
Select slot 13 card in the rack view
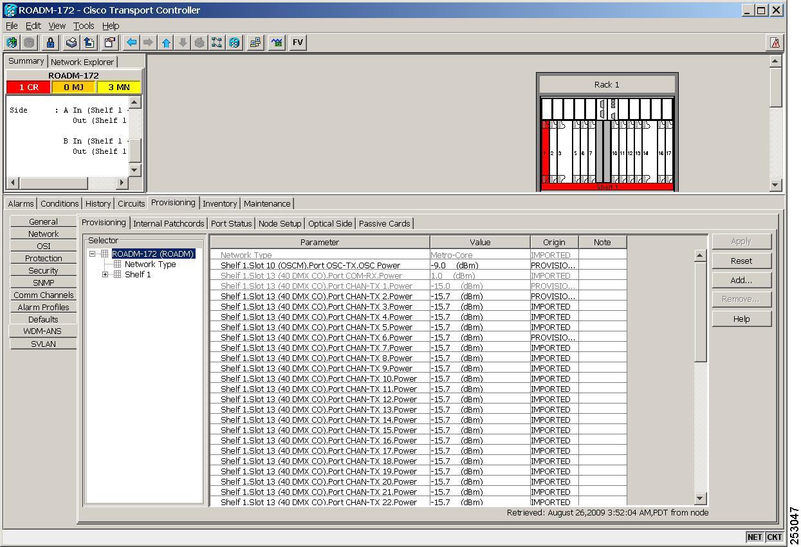638,153
